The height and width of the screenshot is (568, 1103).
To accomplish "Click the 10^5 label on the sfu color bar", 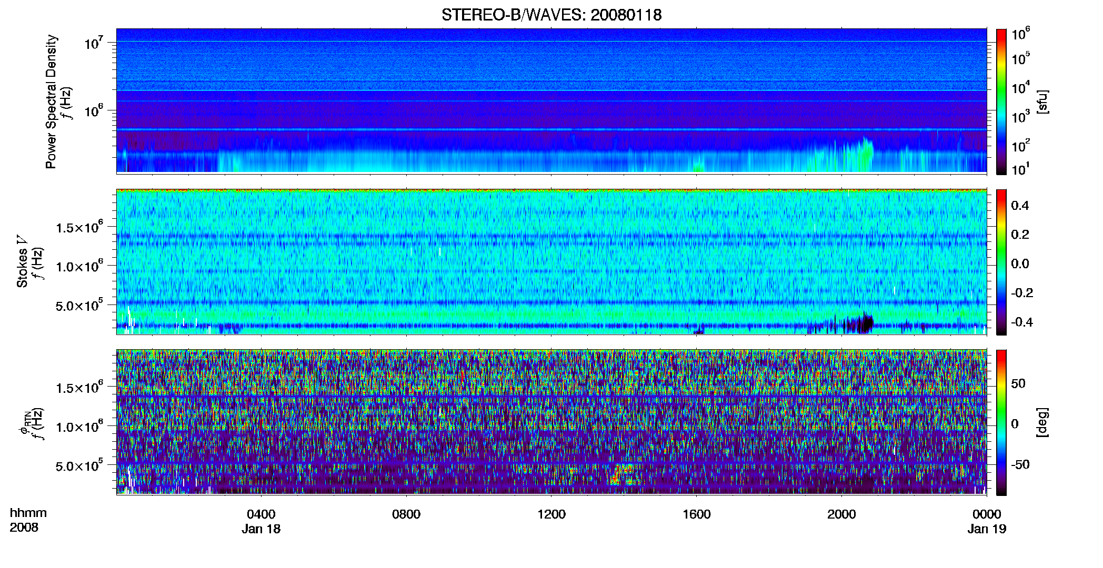I will tap(1020, 58).
